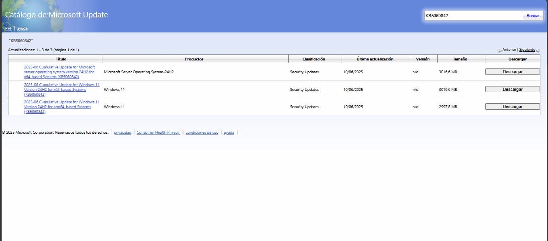Screen dimensions: 548x241
Task: Download the Windows 11 arm64 2997,8 MB update
Action: 513,106
